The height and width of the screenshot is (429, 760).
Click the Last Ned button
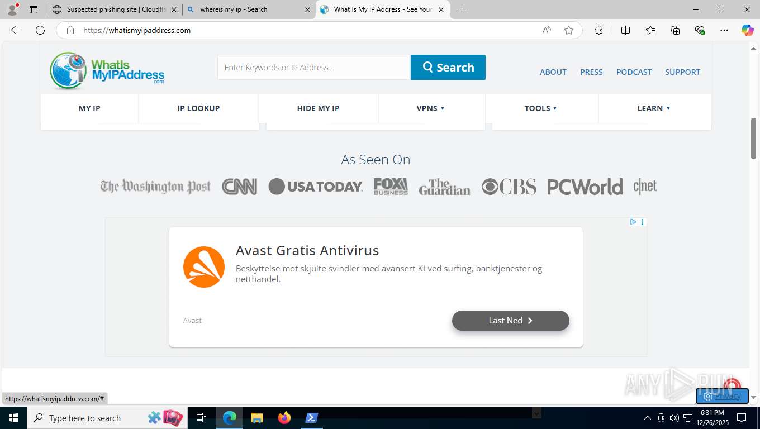[x=511, y=321]
